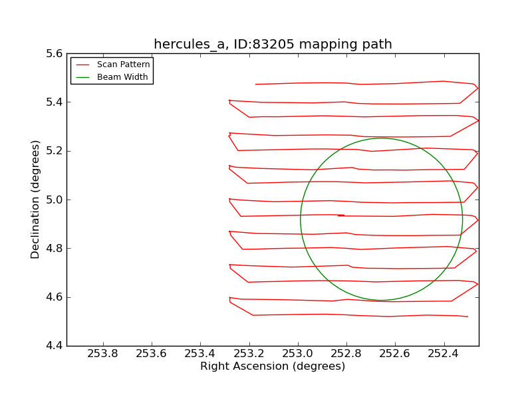Click the right end of the bottom scan line
532x399 pixels.
[x=467, y=317]
